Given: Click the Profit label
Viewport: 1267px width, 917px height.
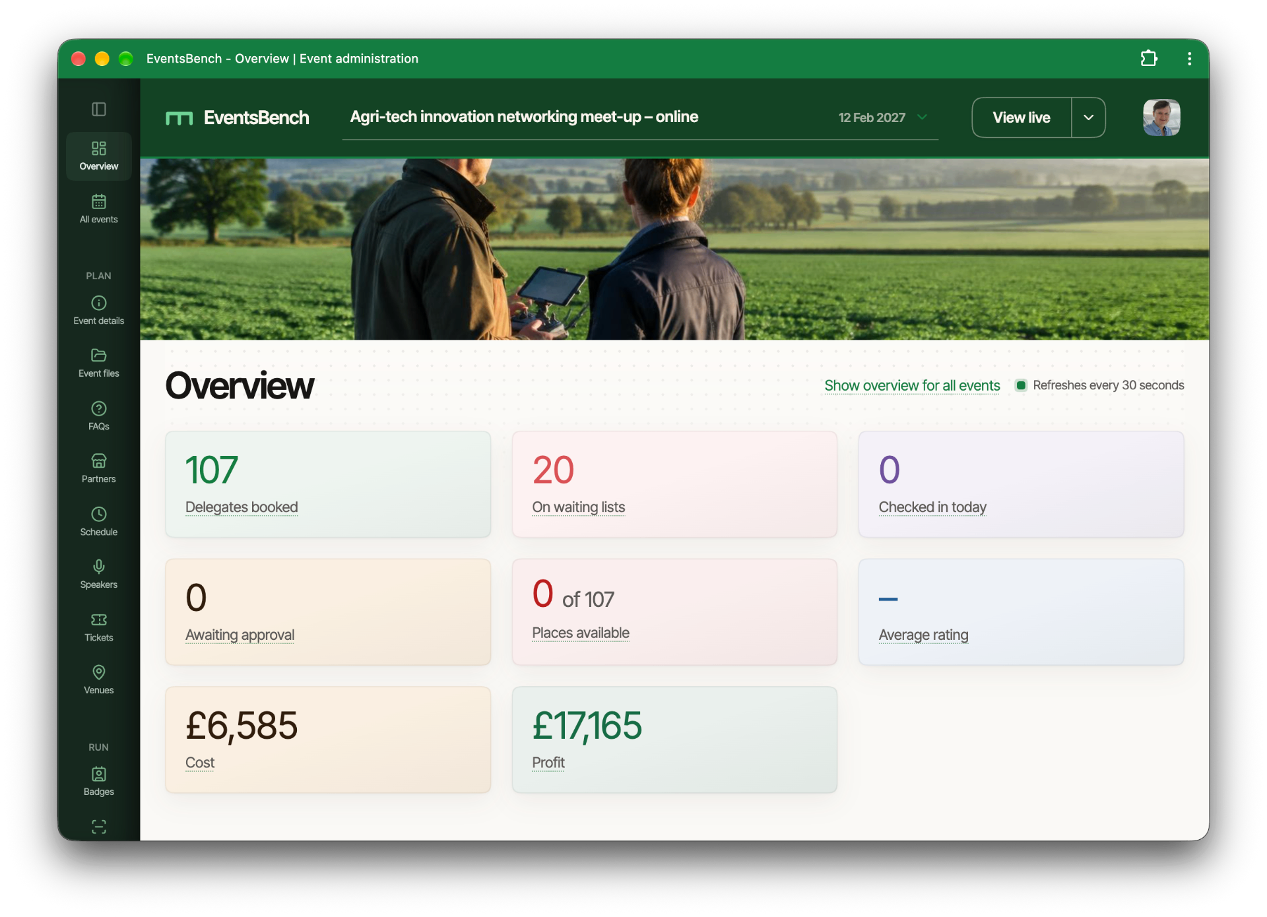Looking at the screenshot, I should point(548,763).
